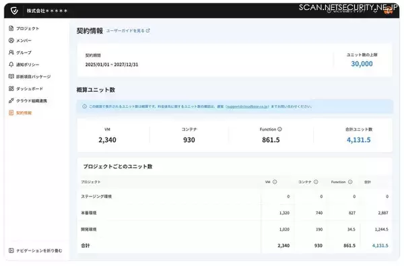Open the user avatar in the top-right

pyautogui.click(x=389, y=11)
